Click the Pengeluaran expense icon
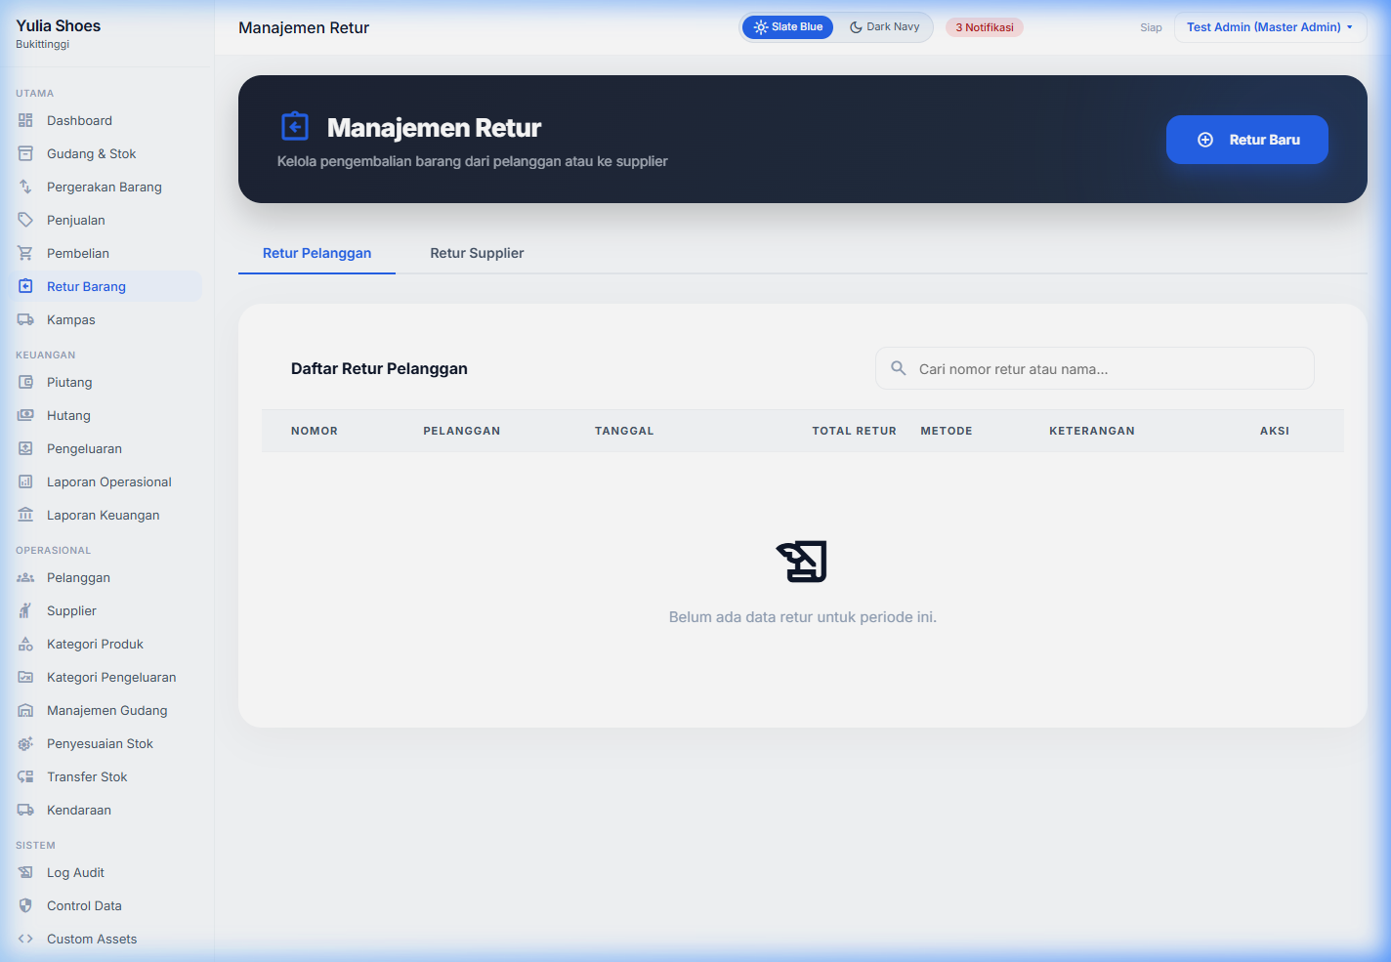Screen dimensions: 1391x962 click(x=25, y=448)
